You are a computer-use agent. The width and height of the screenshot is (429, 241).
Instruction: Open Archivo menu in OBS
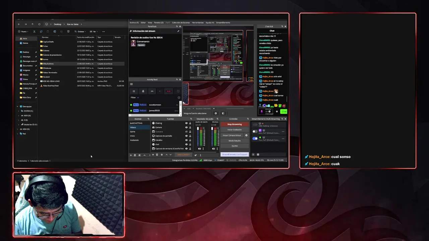pyautogui.click(x=134, y=22)
